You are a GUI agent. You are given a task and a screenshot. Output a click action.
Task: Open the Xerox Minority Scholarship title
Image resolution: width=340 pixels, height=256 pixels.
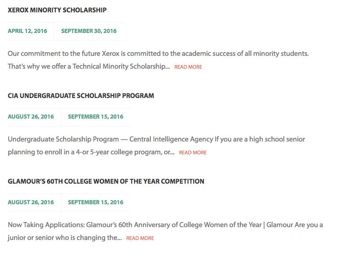pyautogui.click(x=57, y=10)
